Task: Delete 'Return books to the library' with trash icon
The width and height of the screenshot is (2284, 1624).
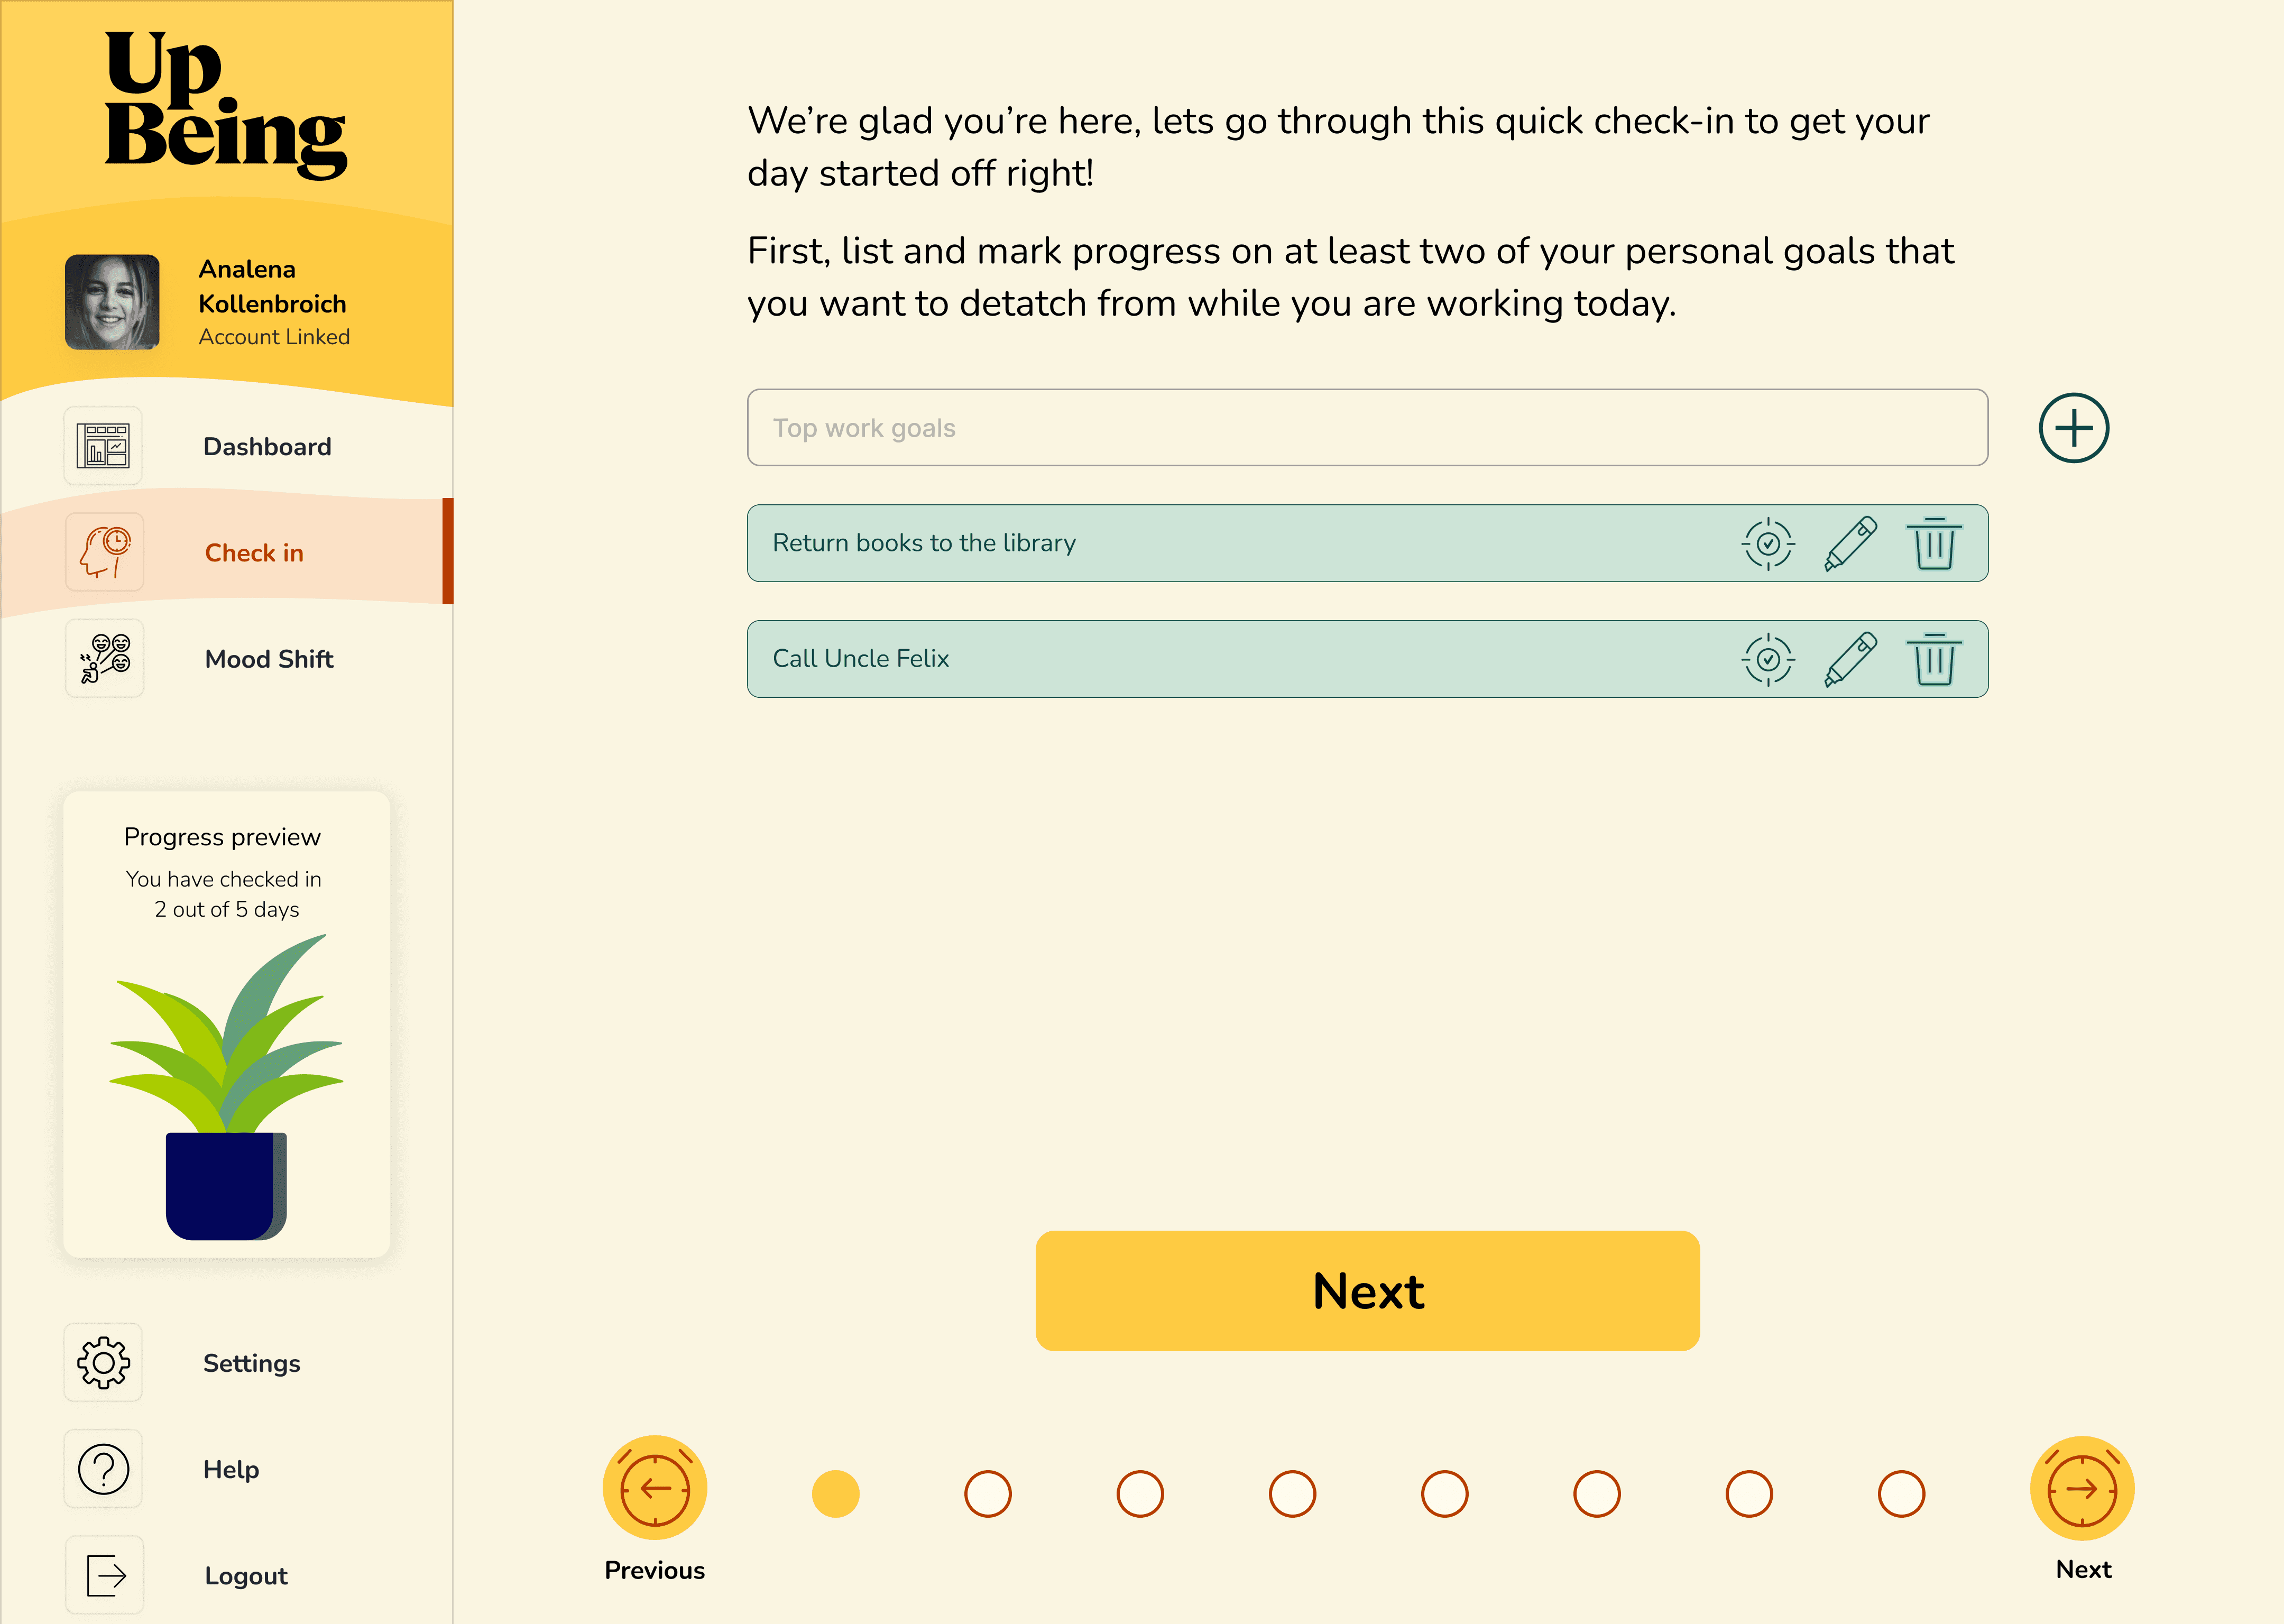Action: (1934, 543)
